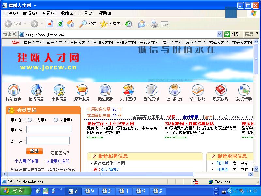Open the Internet Explorer quick launch icon
261x196 pixels.
coord(38,191)
